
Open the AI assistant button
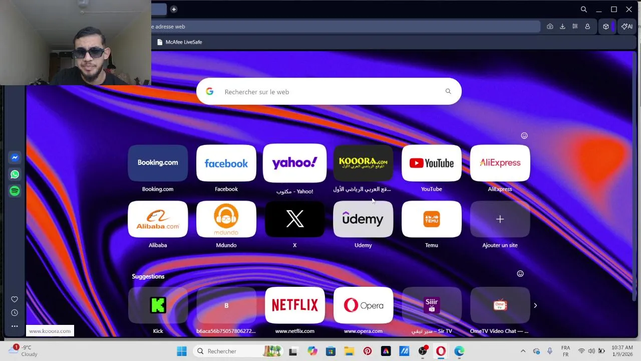tap(627, 27)
